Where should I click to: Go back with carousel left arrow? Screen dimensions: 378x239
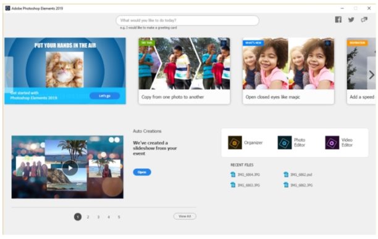tap(9, 75)
